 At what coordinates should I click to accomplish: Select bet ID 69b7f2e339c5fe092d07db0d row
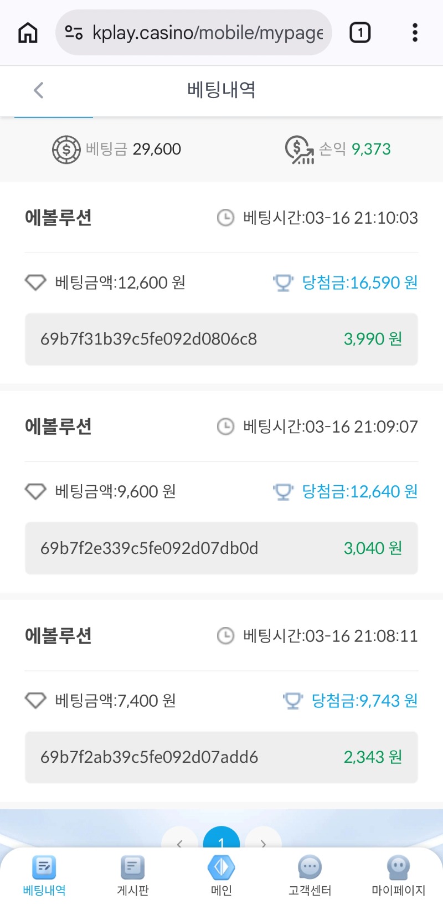tap(221, 548)
